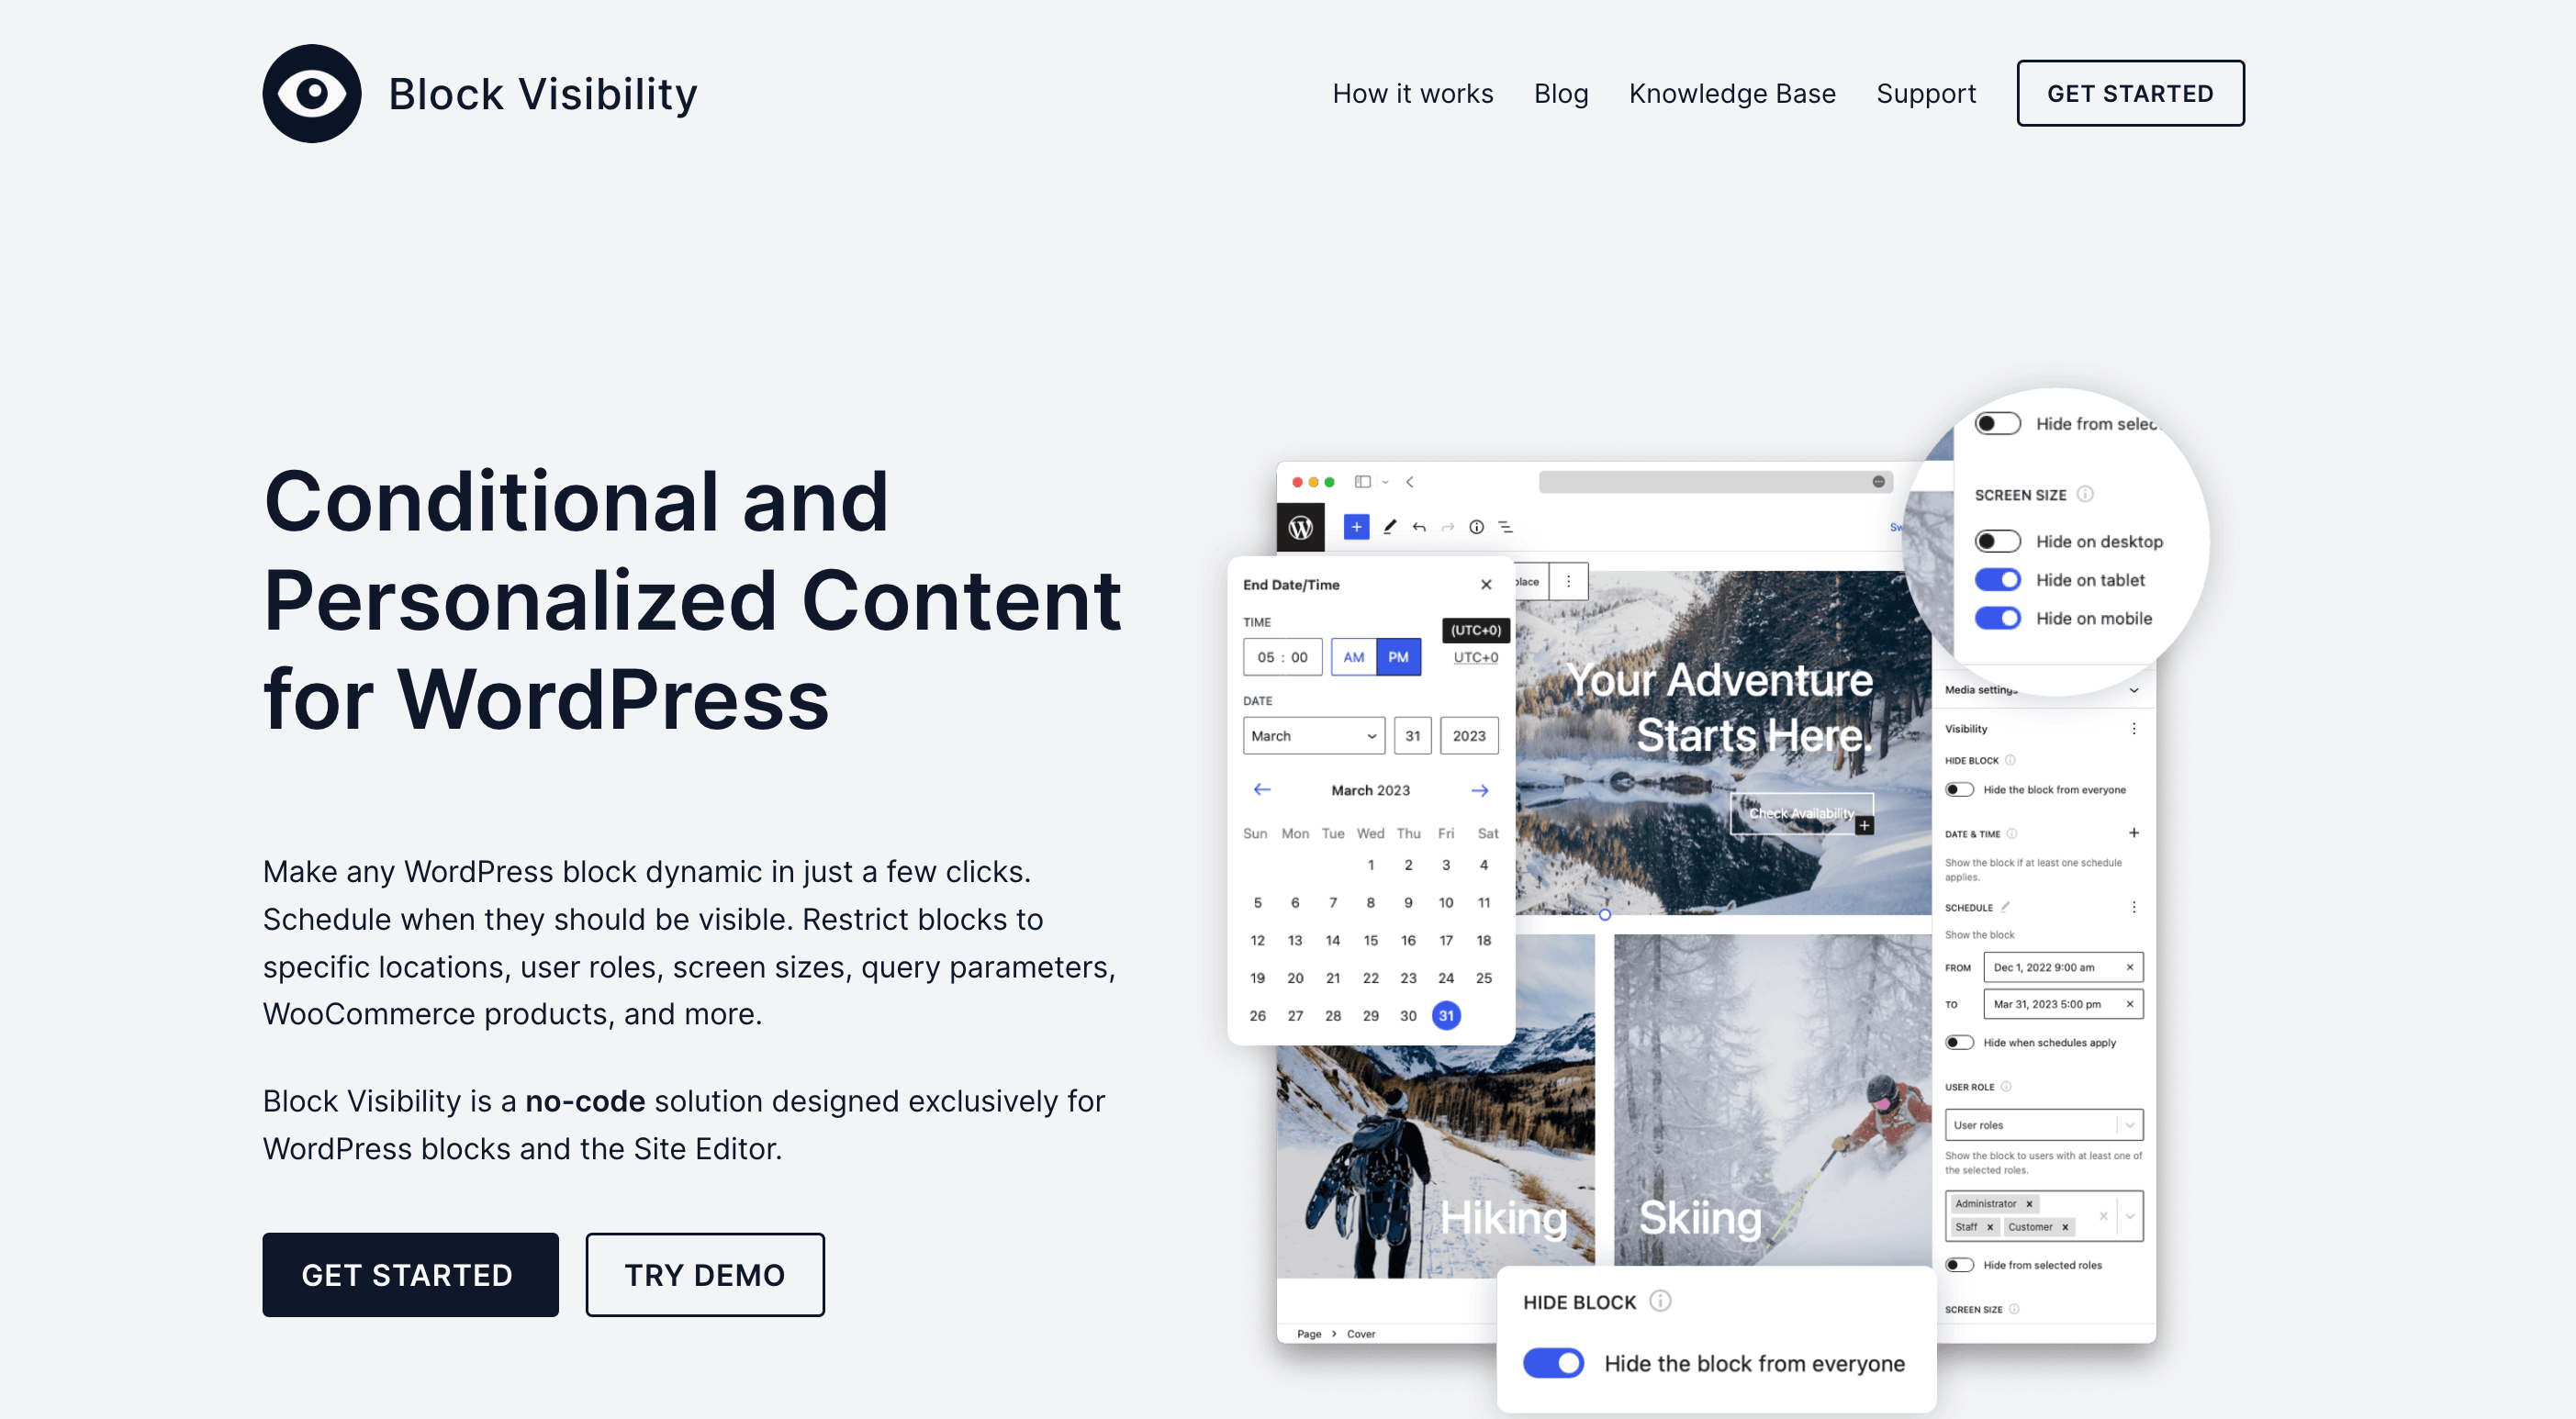2576x1419 pixels.
Task: Click the Blog navigation menu item
Action: coord(1561,93)
